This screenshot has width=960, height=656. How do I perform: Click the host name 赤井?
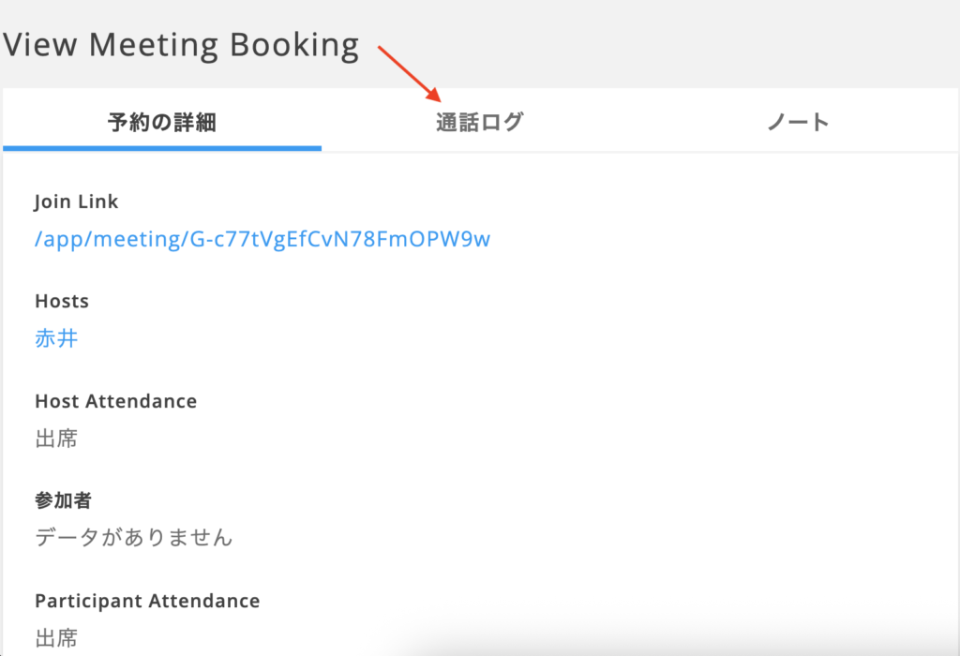click(x=56, y=338)
